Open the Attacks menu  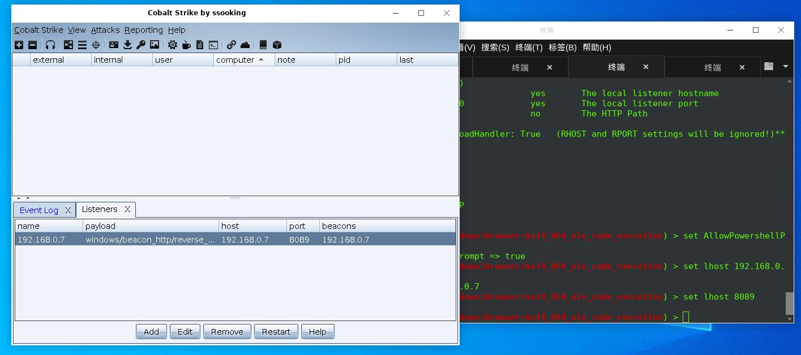[105, 30]
